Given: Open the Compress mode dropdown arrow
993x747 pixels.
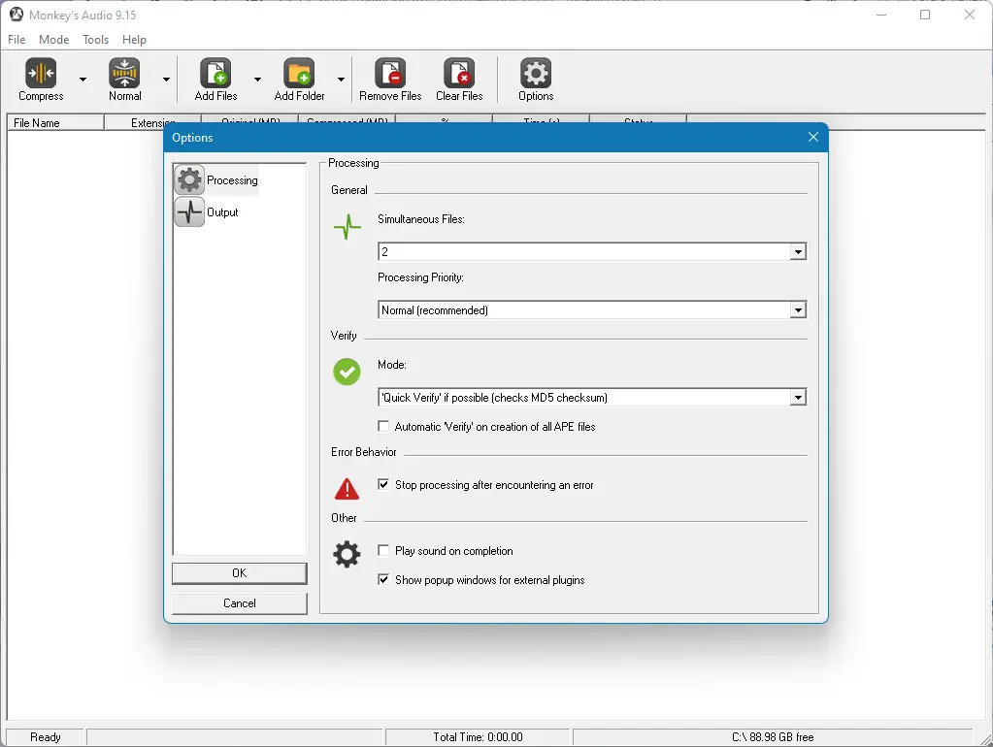Looking at the screenshot, I should [x=83, y=80].
